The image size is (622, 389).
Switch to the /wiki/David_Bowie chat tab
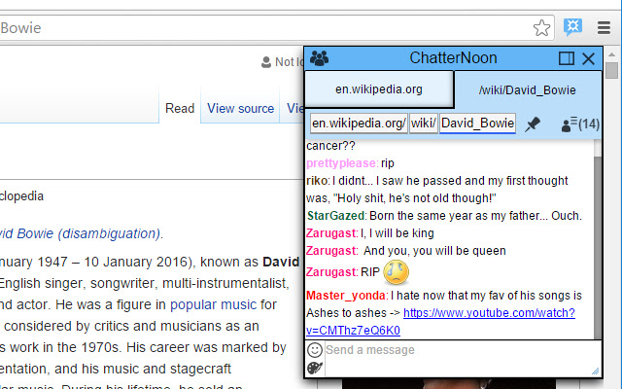point(527,90)
